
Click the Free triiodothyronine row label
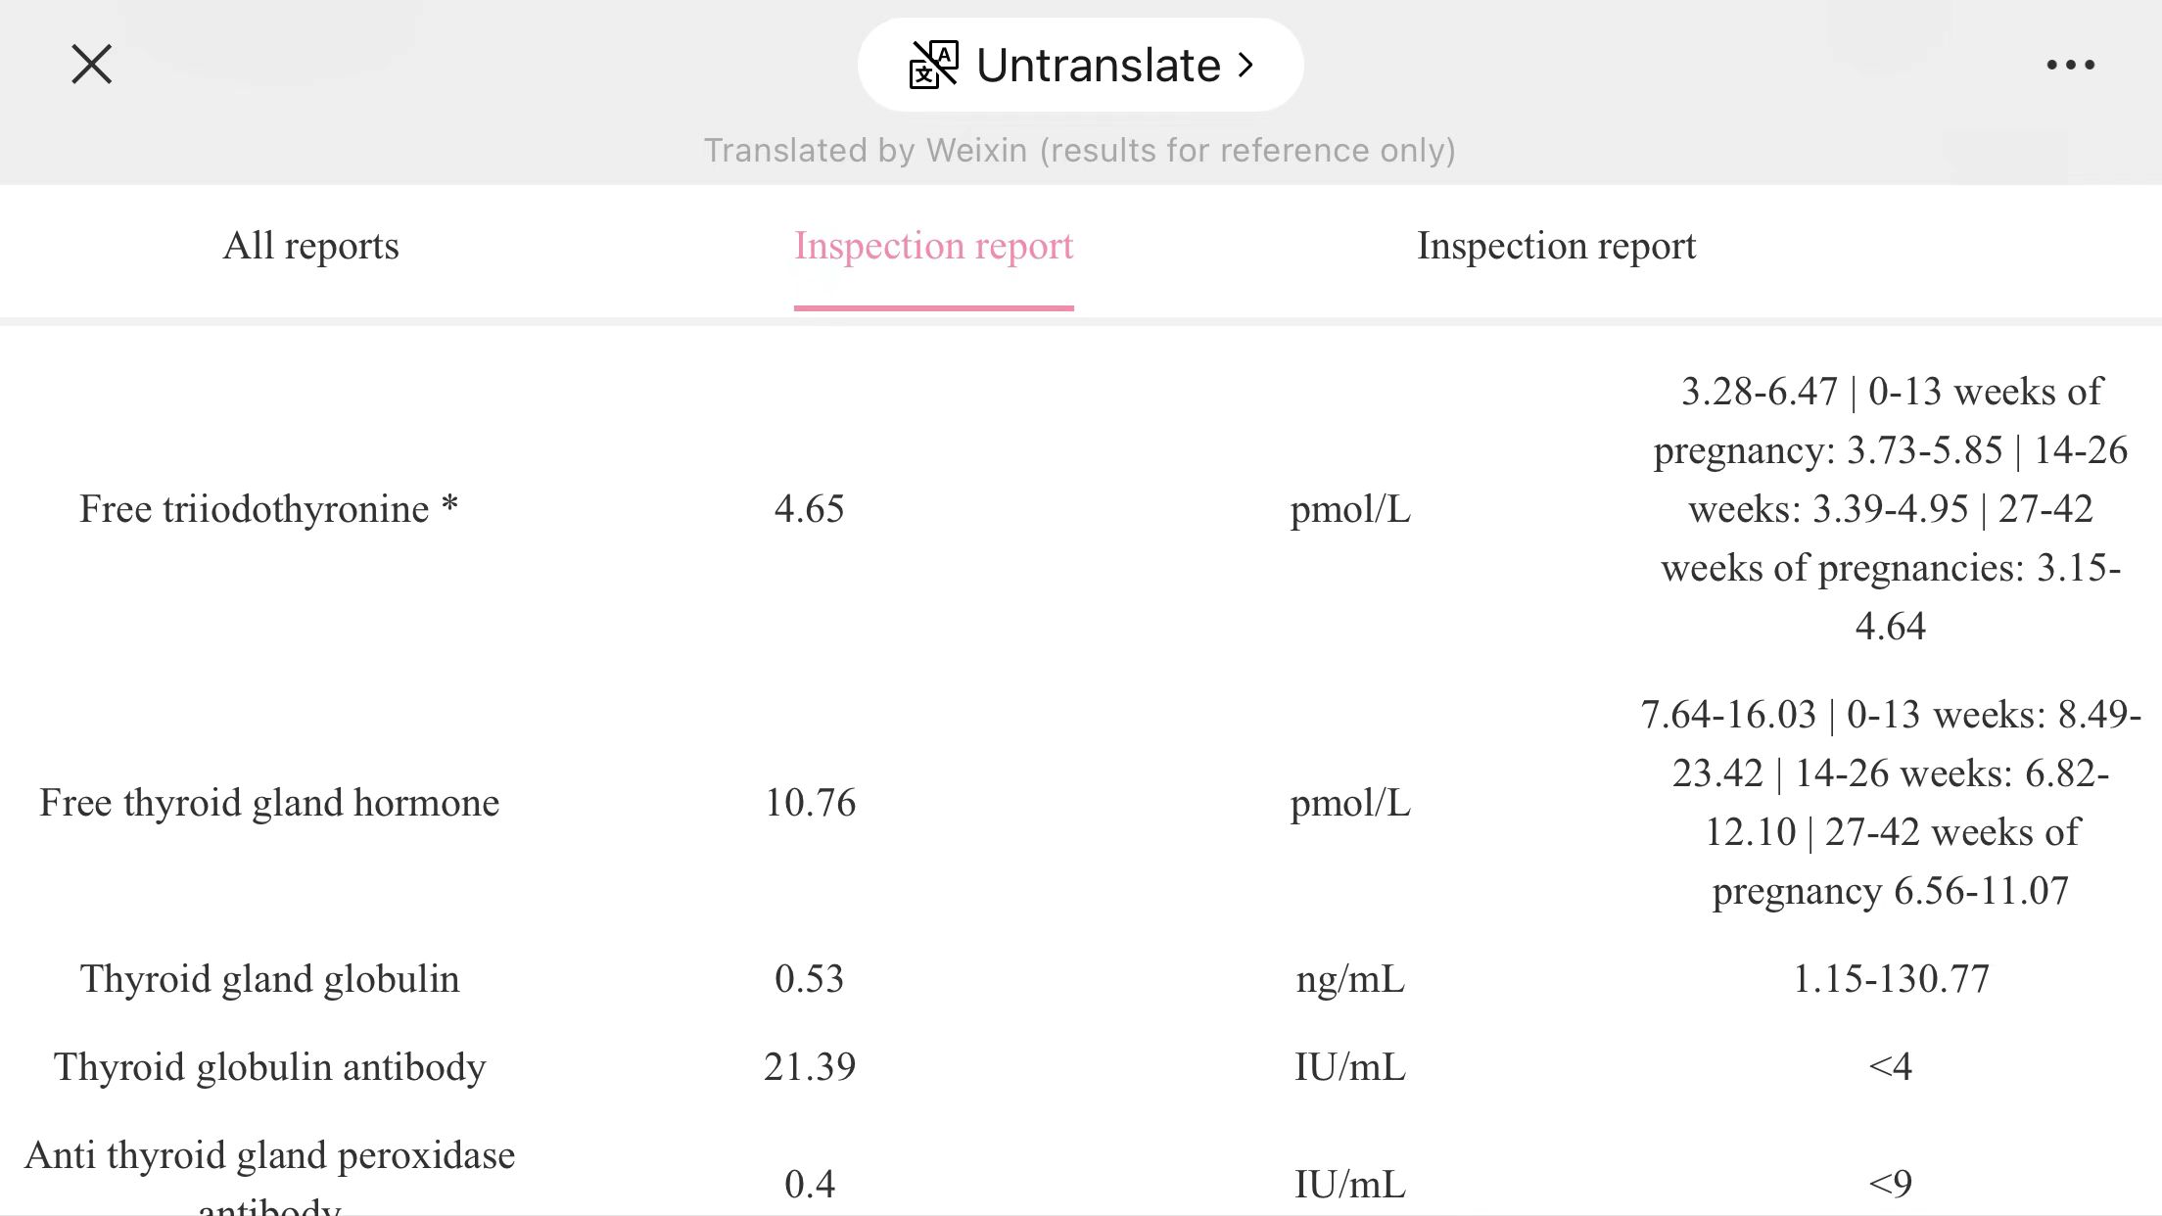pyautogui.click(x=268, y=509)
